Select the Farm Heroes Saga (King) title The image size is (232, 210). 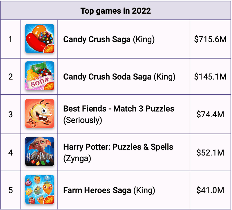tap(109, 191)
